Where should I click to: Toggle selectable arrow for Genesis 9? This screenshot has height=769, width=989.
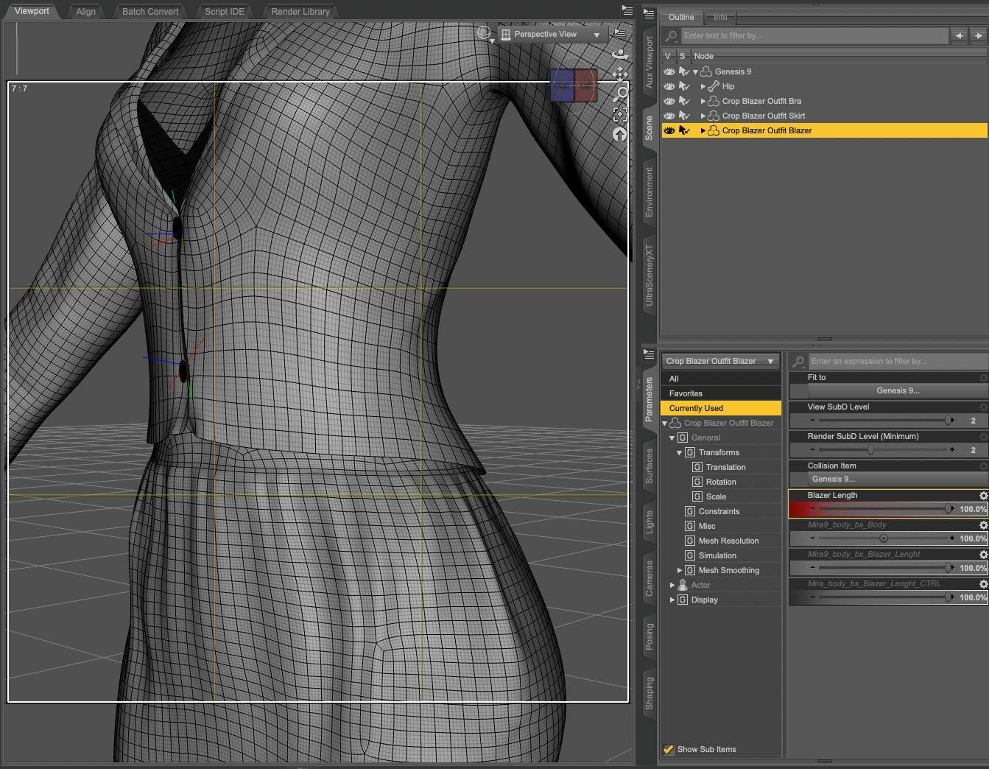(x=684, y=71)
